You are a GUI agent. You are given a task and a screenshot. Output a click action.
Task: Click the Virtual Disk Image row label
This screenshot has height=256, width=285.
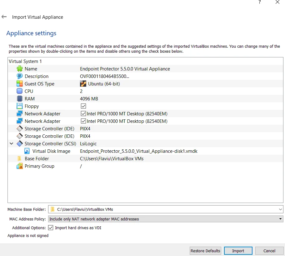(x=51, y=151)
